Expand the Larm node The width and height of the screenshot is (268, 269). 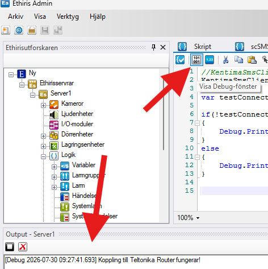tap(54, 187)
